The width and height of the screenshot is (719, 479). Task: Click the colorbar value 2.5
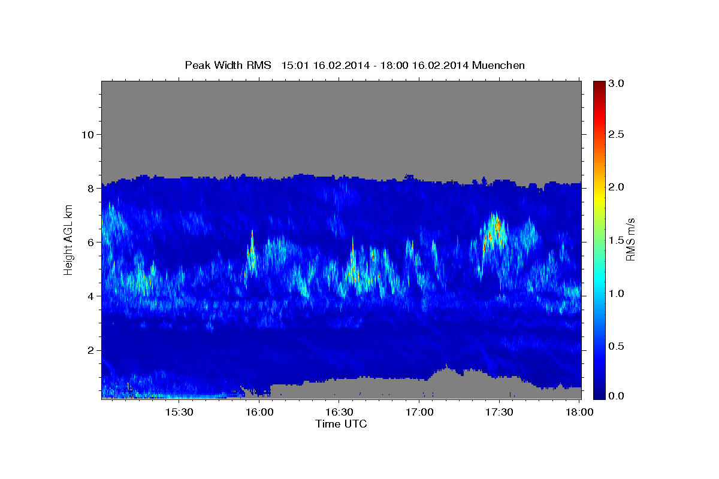617,134
